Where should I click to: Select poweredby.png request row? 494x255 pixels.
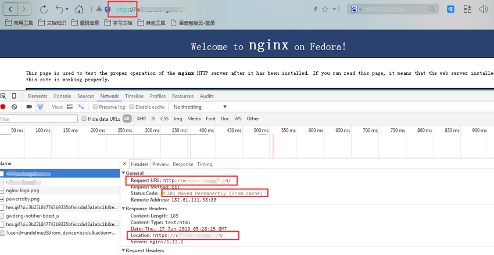tap(60, 199)
